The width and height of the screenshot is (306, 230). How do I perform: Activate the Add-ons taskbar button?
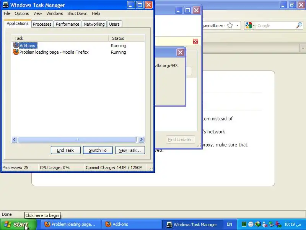(132, 224)
